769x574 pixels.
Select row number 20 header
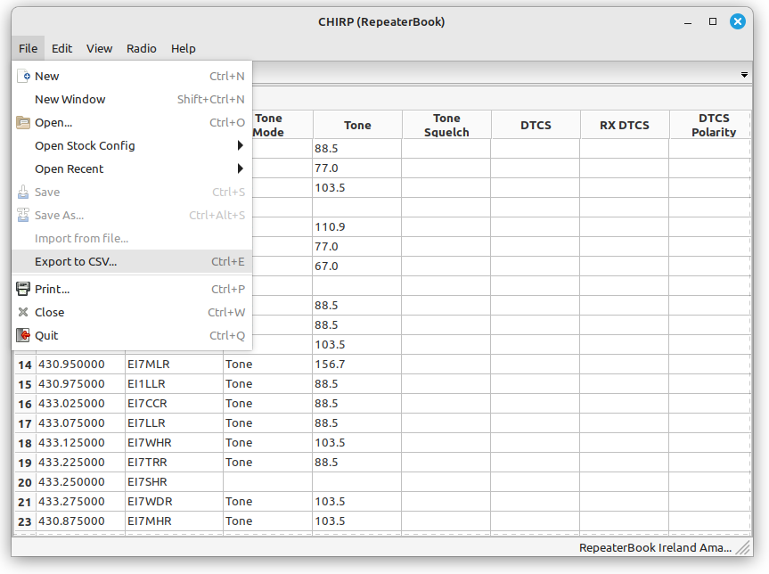coord(25,482)
